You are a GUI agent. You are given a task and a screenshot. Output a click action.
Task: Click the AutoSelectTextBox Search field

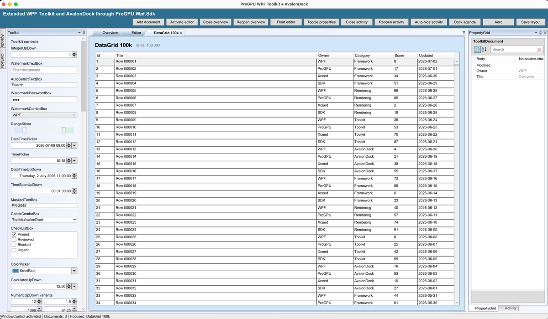tap(44, 85)
